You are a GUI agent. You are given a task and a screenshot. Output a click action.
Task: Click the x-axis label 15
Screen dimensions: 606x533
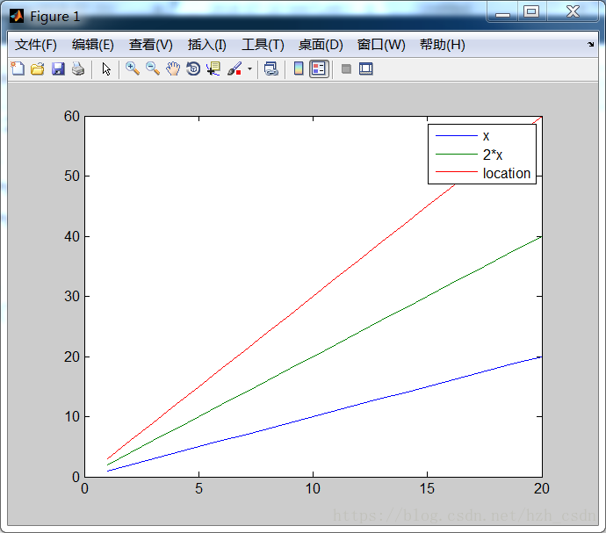pos(427,488)
